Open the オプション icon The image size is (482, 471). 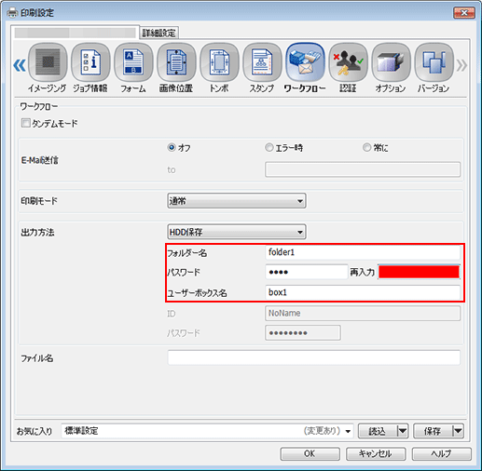point(391,62)
